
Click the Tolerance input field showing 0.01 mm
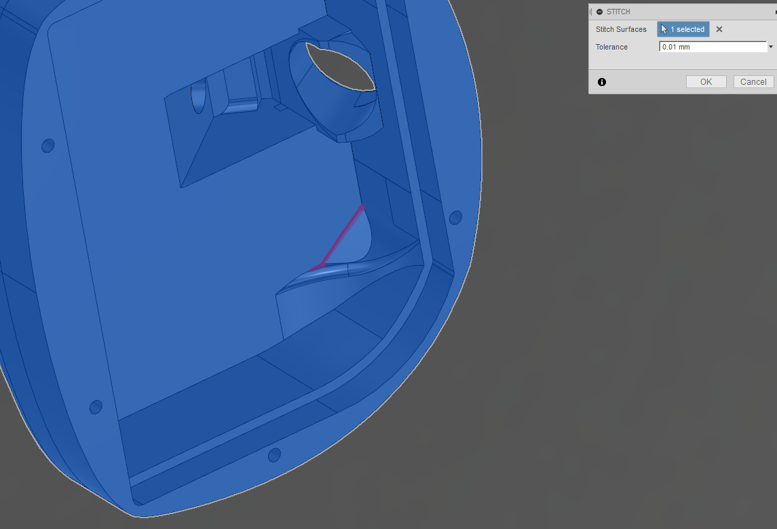click(709, 46)
